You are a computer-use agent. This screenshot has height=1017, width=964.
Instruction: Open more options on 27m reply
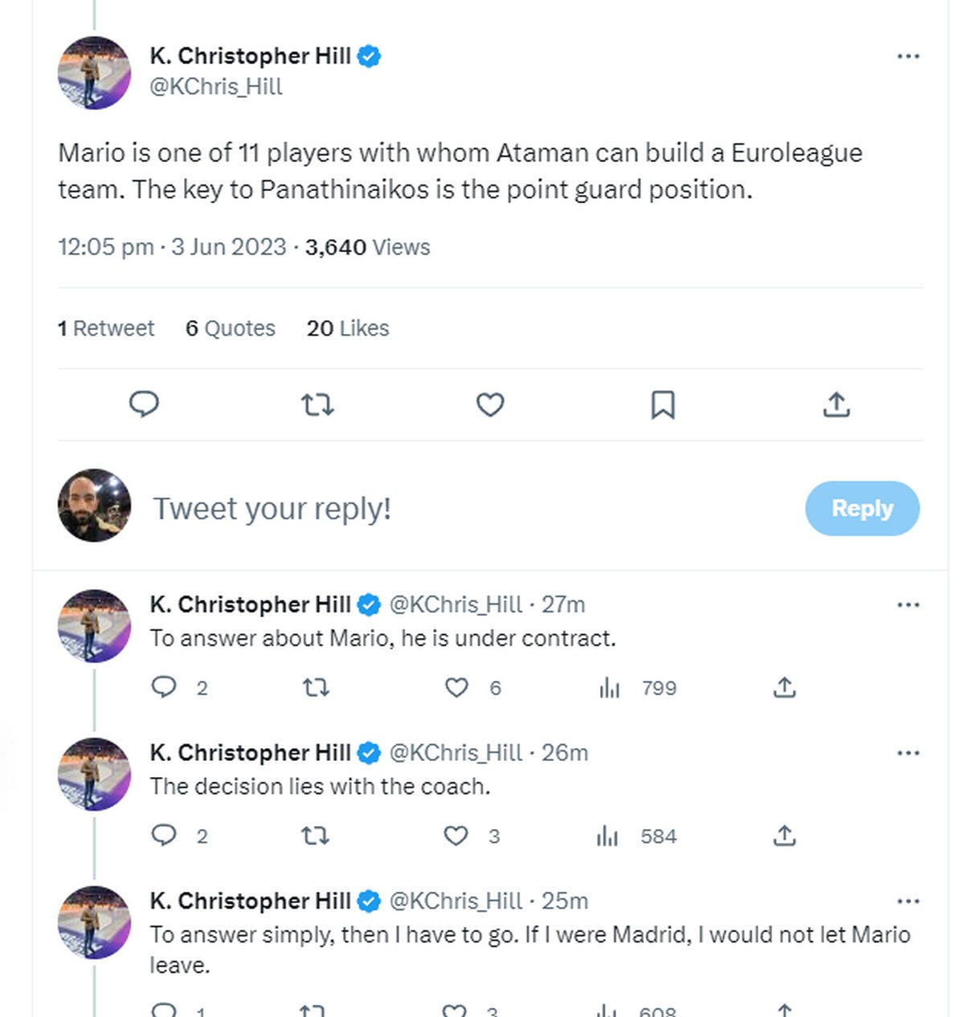coord(908,604)
